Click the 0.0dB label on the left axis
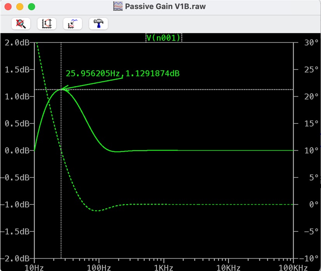 pyautogui.click(x=17, y=150)
